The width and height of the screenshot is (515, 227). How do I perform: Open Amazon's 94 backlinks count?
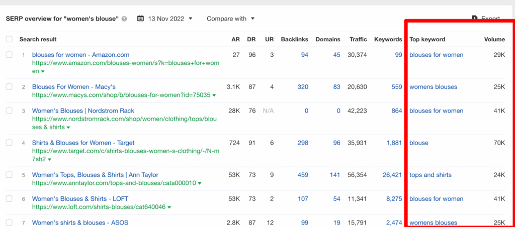tap(304, 55)
